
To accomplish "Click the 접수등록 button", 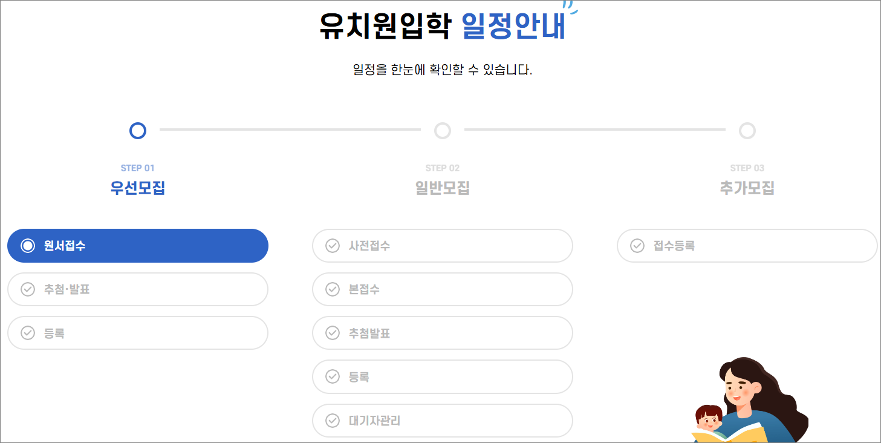I will 747,246.
